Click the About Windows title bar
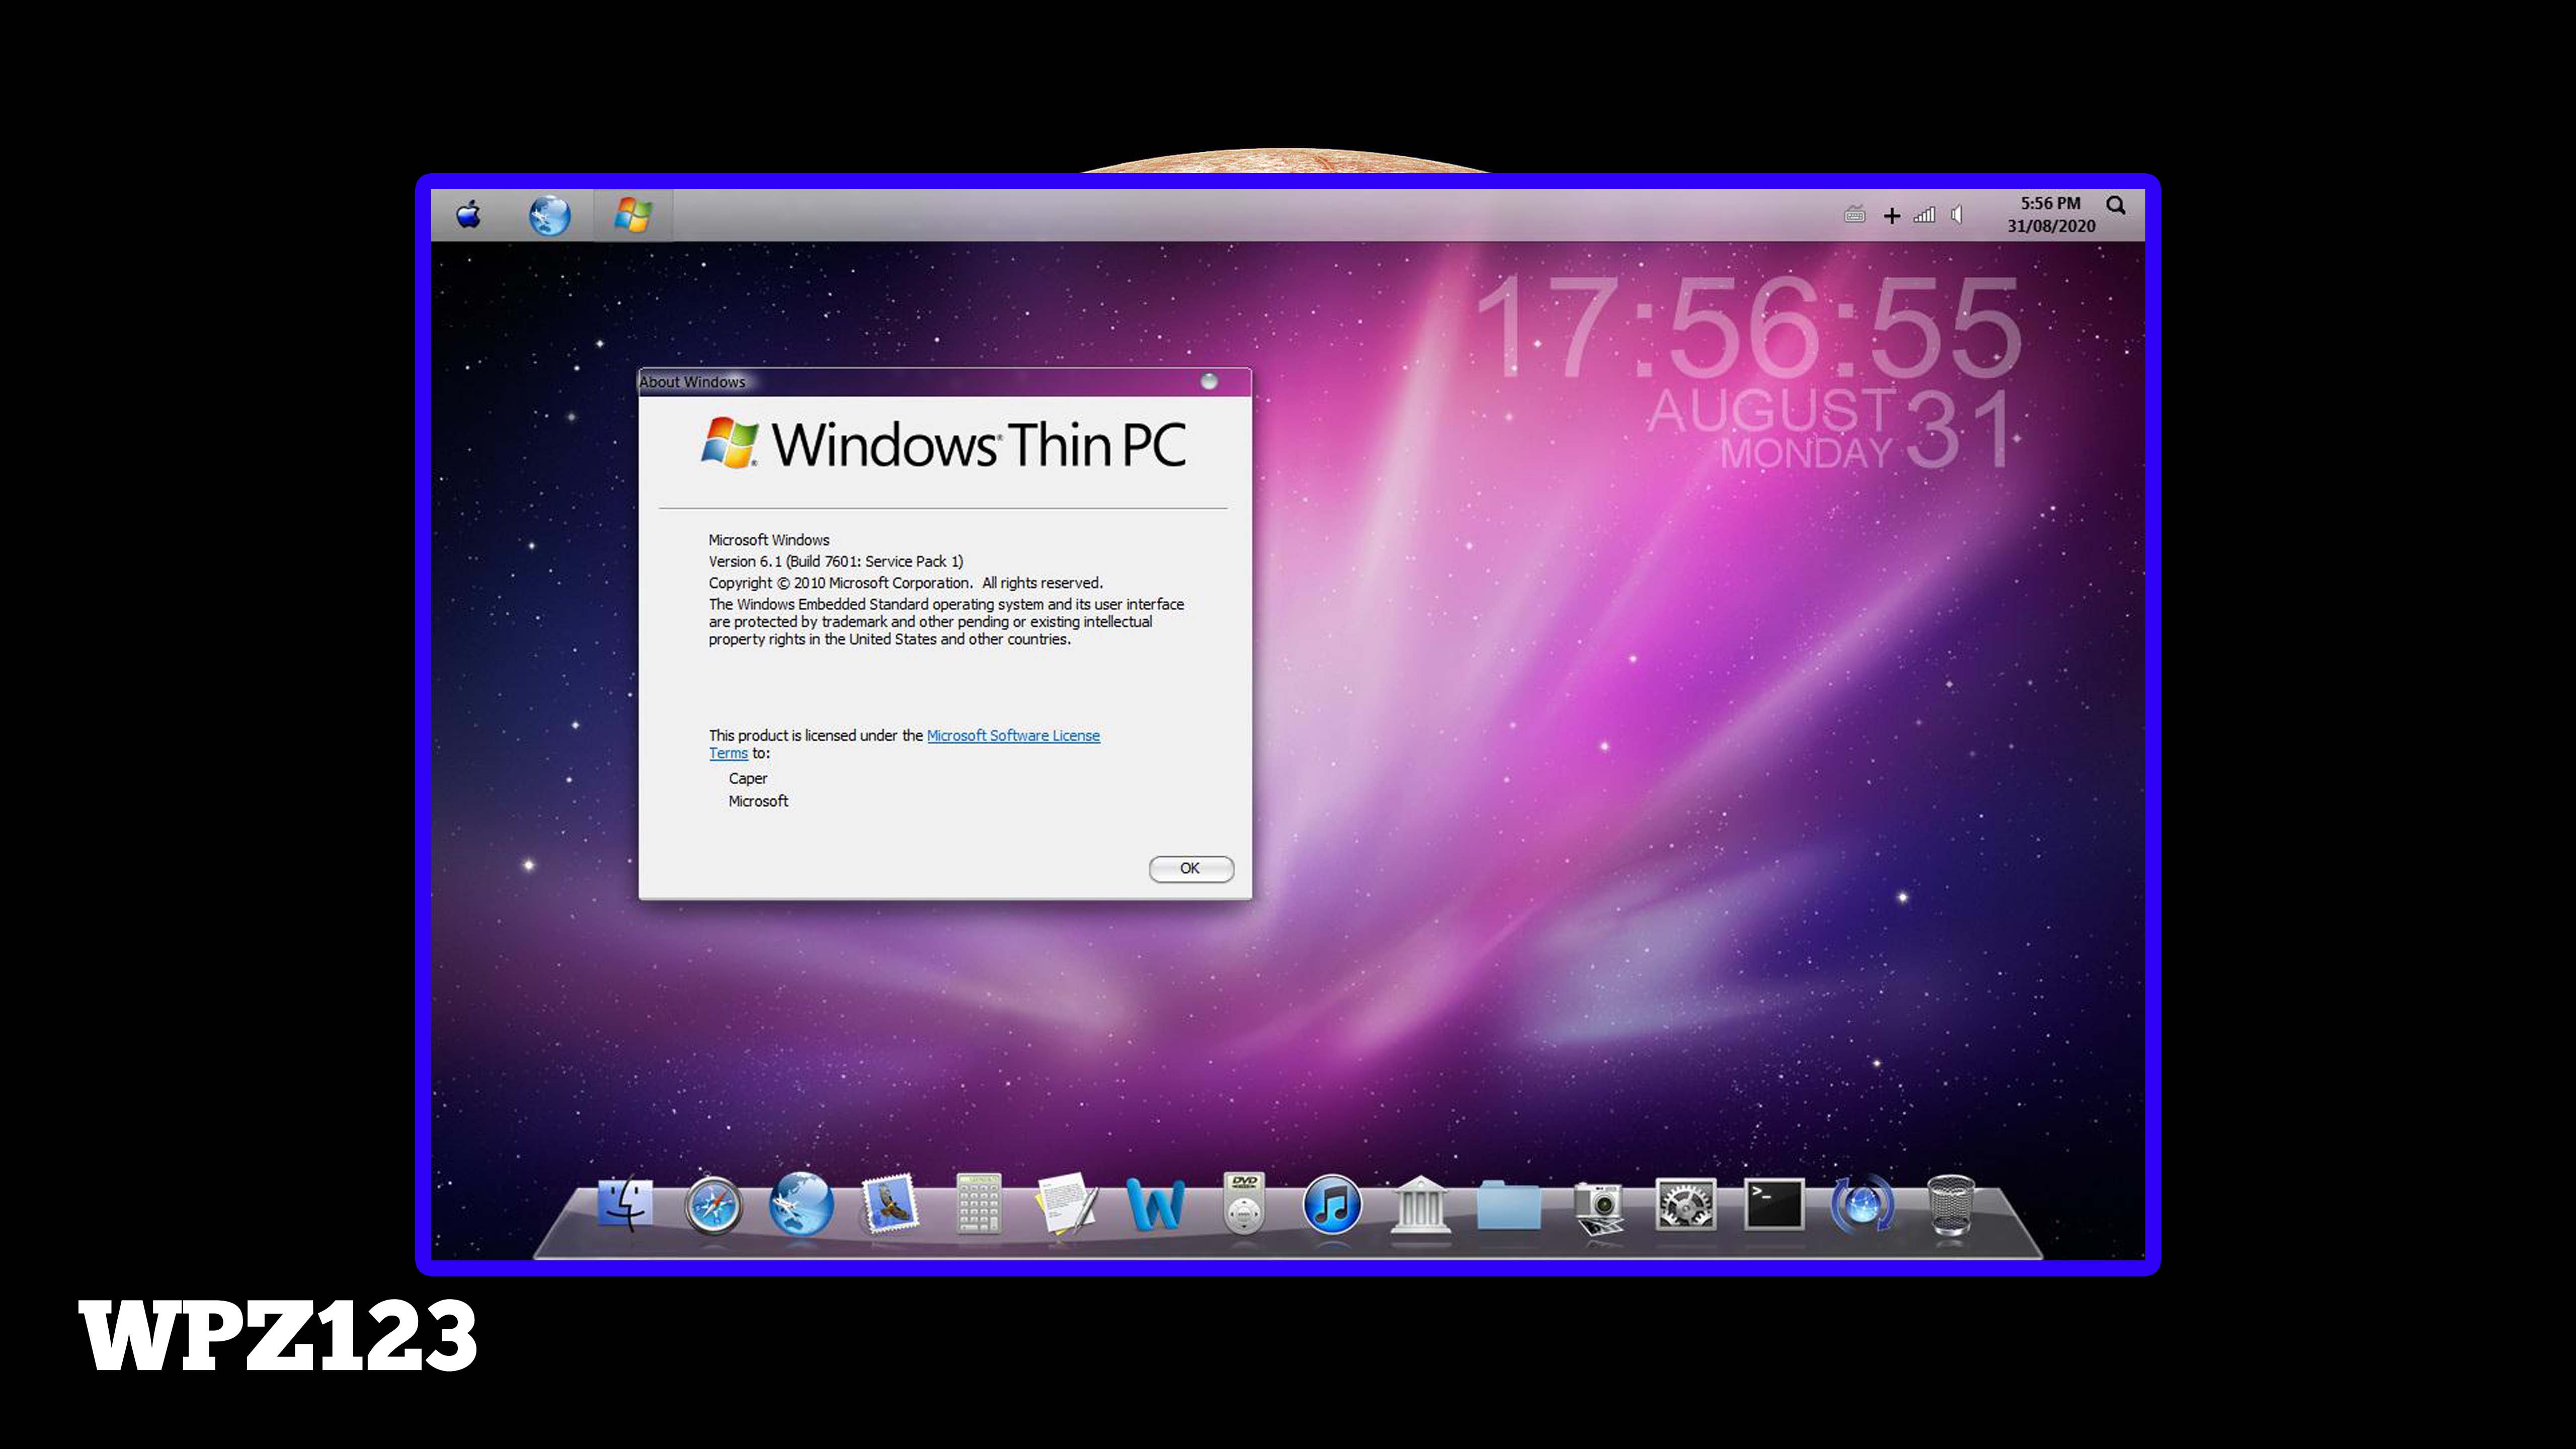The height and width of the screenshot is (1449, 2576). click(944, 382)
